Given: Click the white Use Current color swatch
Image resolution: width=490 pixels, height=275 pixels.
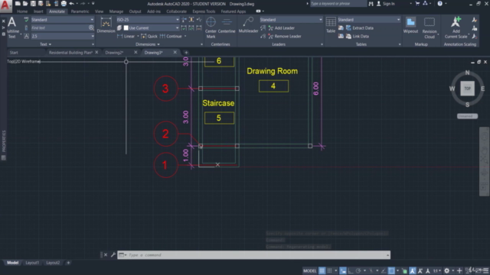Looking at the screenshot, I should pyautogui.click(x=126, y=27).
